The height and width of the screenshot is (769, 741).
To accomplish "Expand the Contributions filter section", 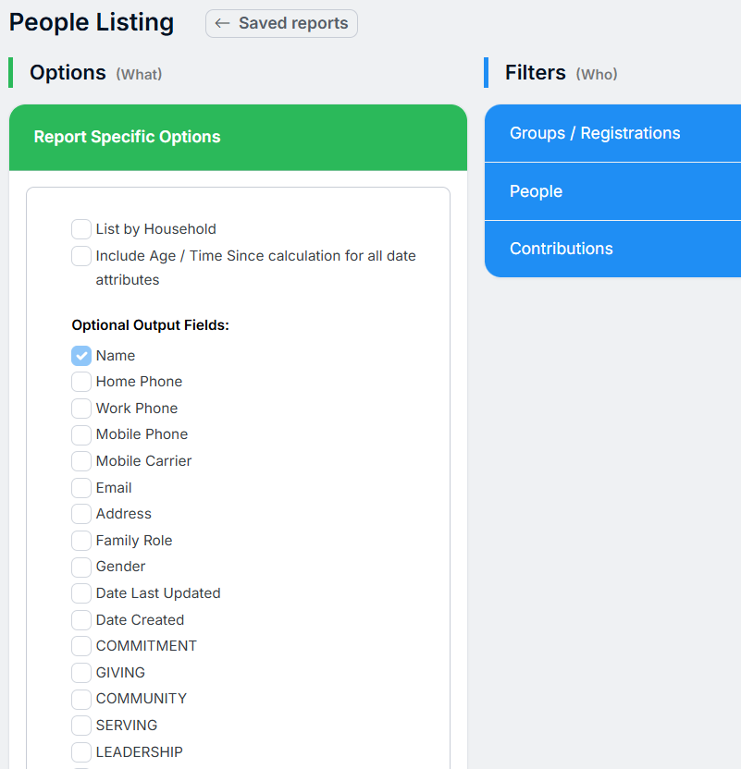I will click(x=612, y=249).
